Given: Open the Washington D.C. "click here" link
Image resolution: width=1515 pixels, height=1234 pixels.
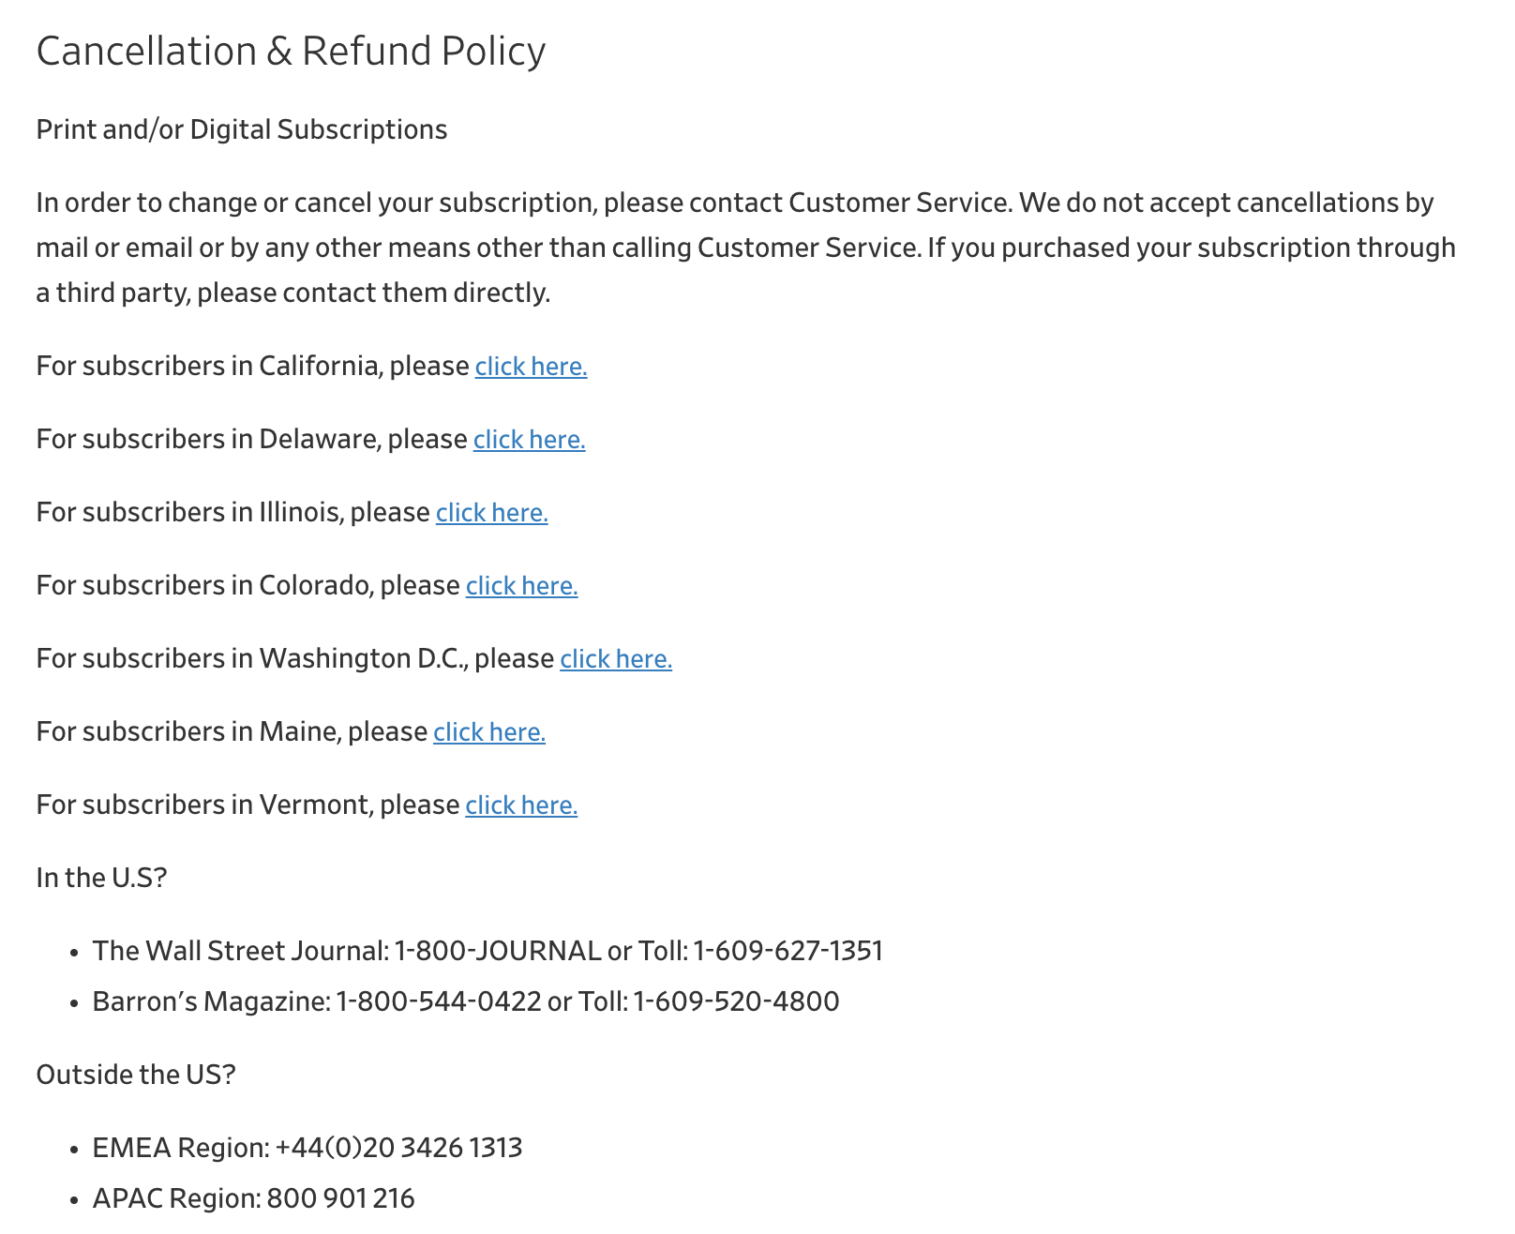Looking at the screenshot, I should point(616,658).
